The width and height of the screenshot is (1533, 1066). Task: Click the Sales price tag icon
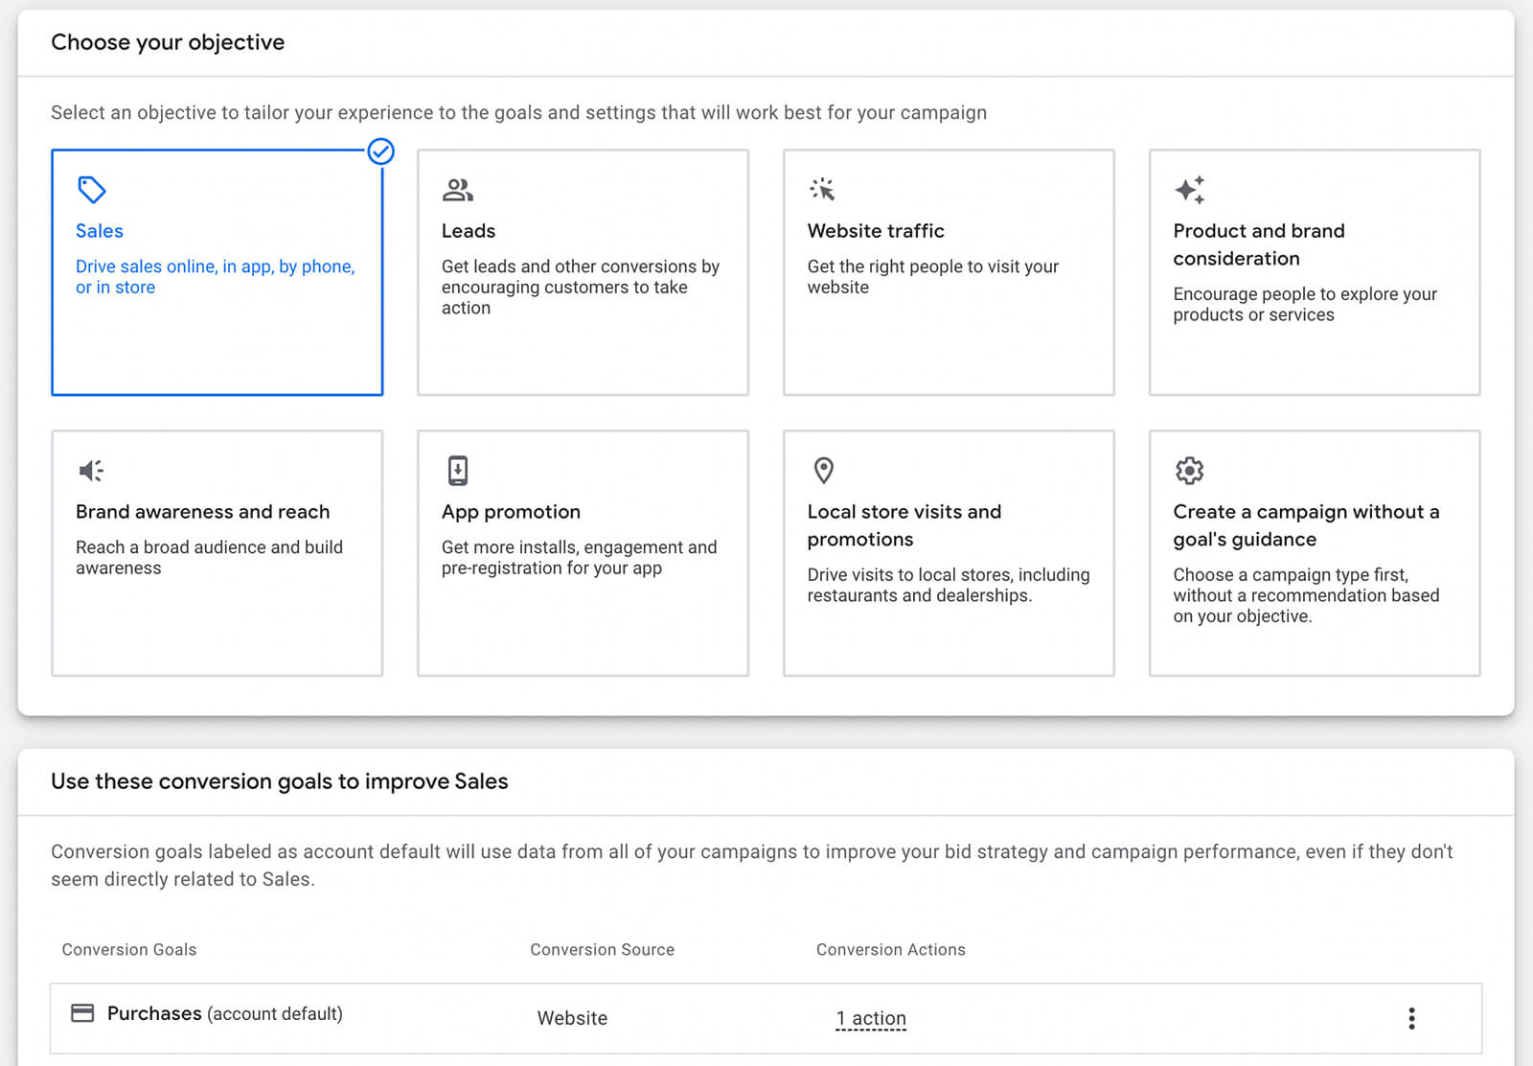click(92, 190)
